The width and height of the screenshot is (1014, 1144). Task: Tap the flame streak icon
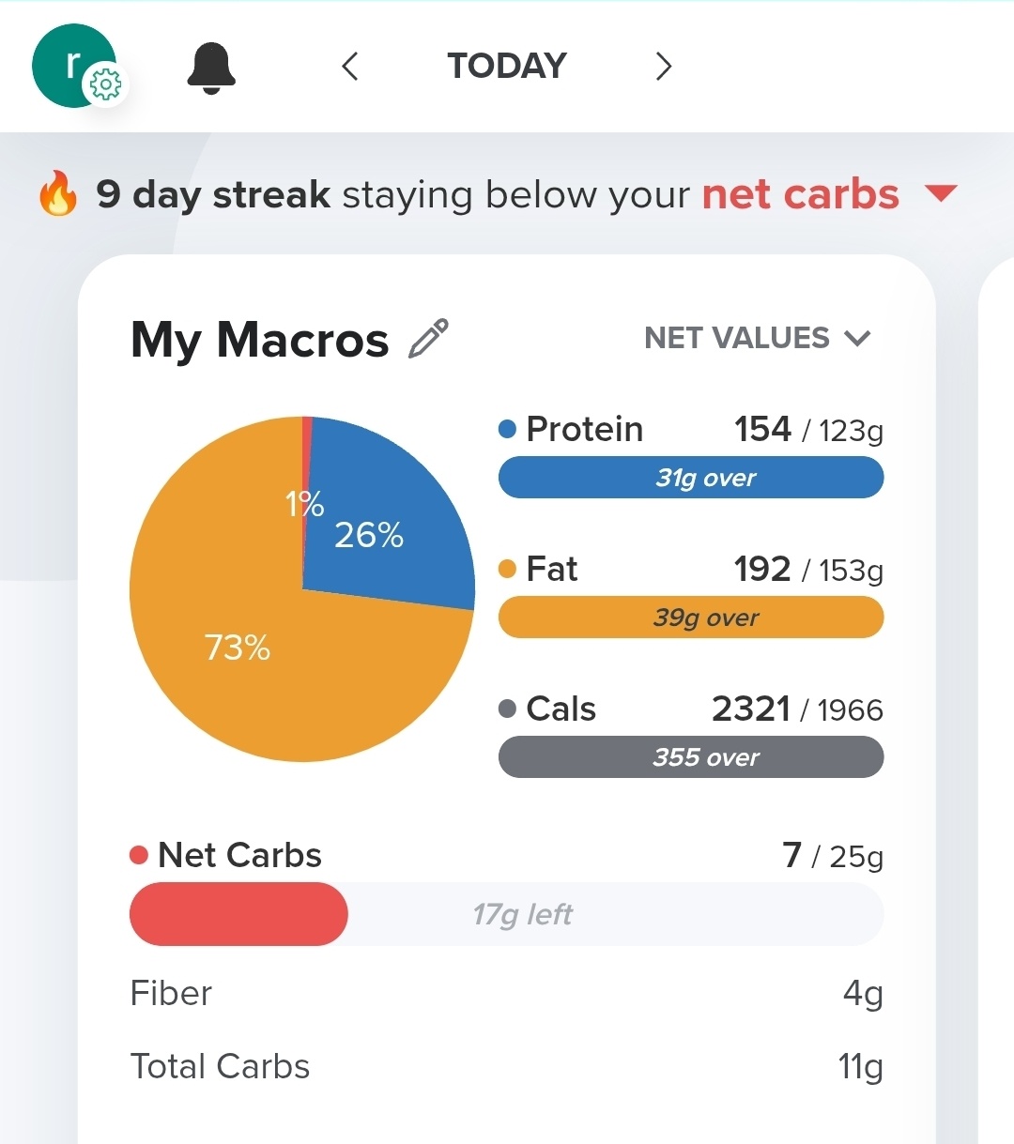click(58, 194)
